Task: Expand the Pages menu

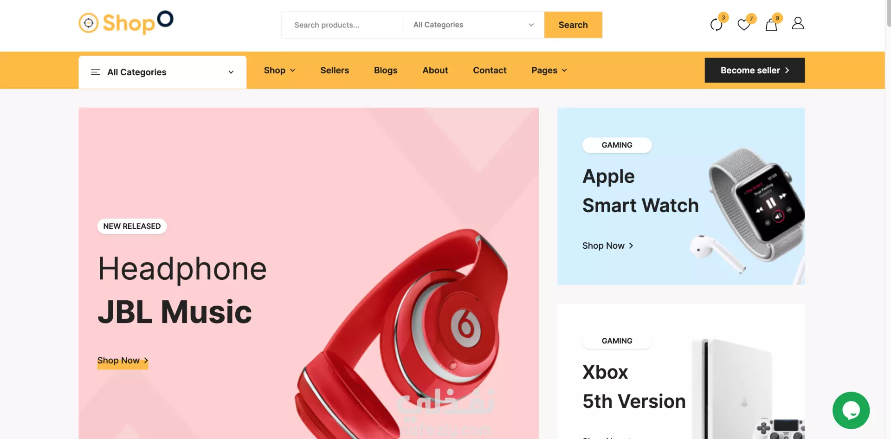Action: [x=549, y=70]
